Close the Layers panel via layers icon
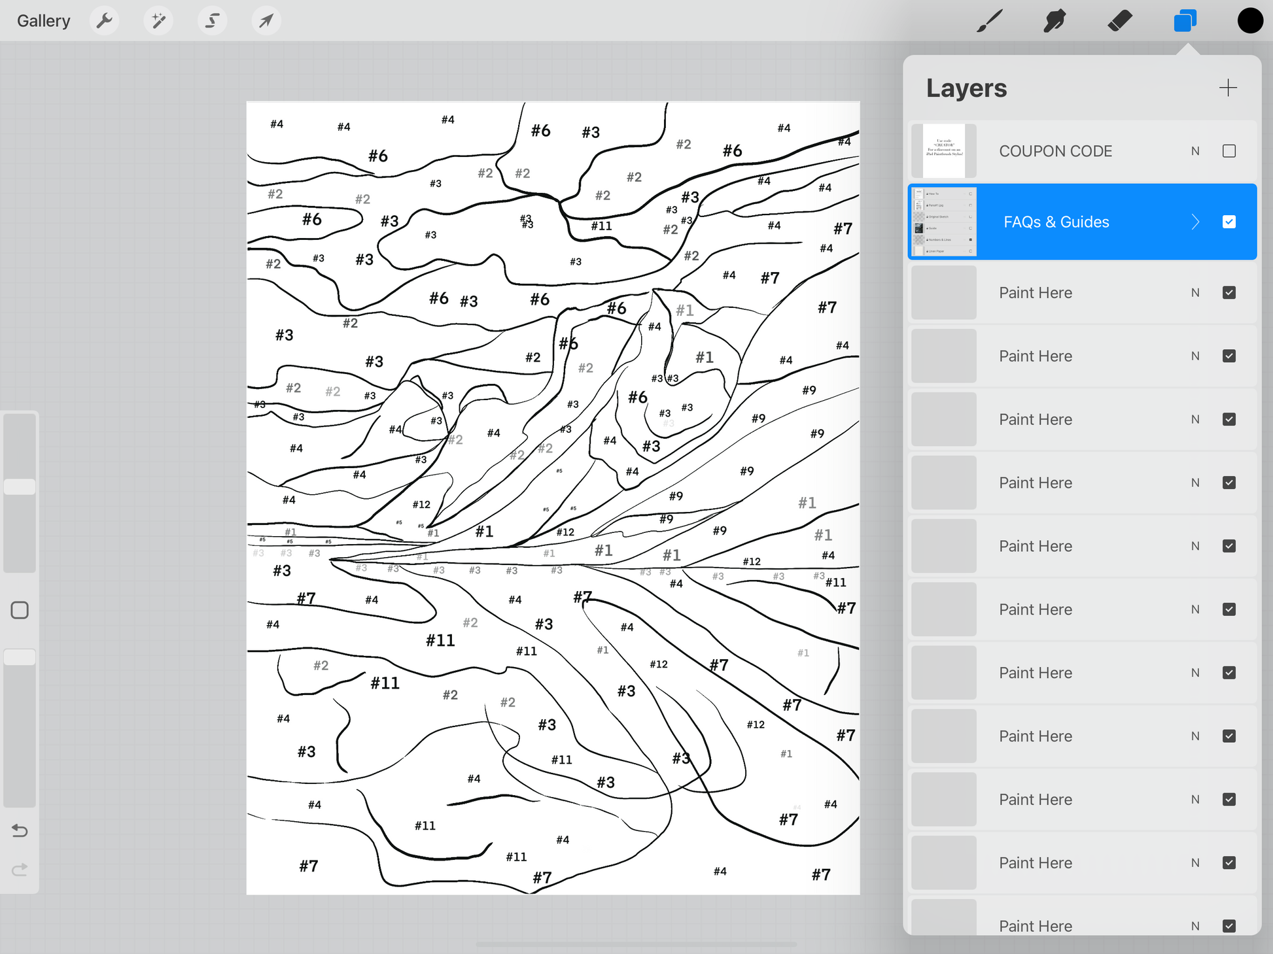The image size is (1273, 954). [1185, 21]
